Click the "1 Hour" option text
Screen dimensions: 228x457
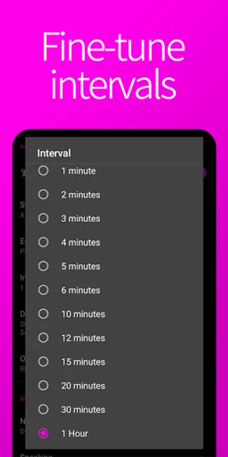coord(74,434)
